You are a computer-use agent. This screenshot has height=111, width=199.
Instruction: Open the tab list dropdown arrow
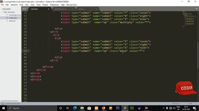(x=197, y=9)
